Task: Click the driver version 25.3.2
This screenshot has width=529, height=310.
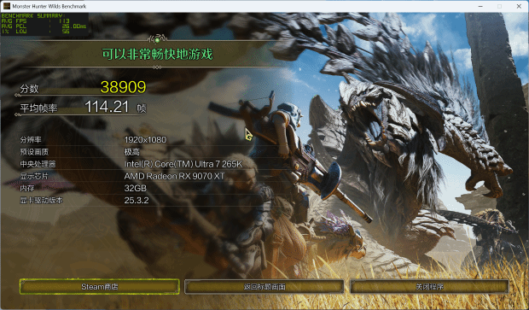Action: pyautogui.click(x=137, y=200)
